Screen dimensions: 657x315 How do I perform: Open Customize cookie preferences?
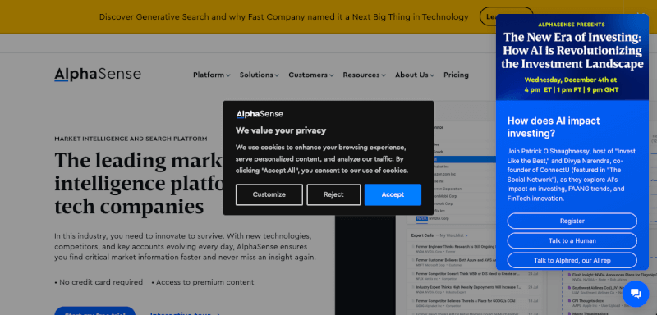269,194
